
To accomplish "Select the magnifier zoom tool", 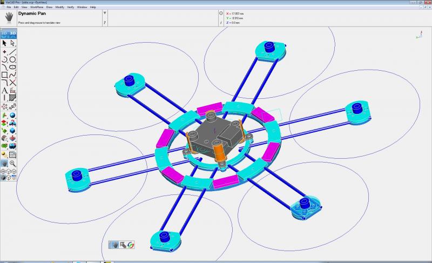I will pos(12,164).
